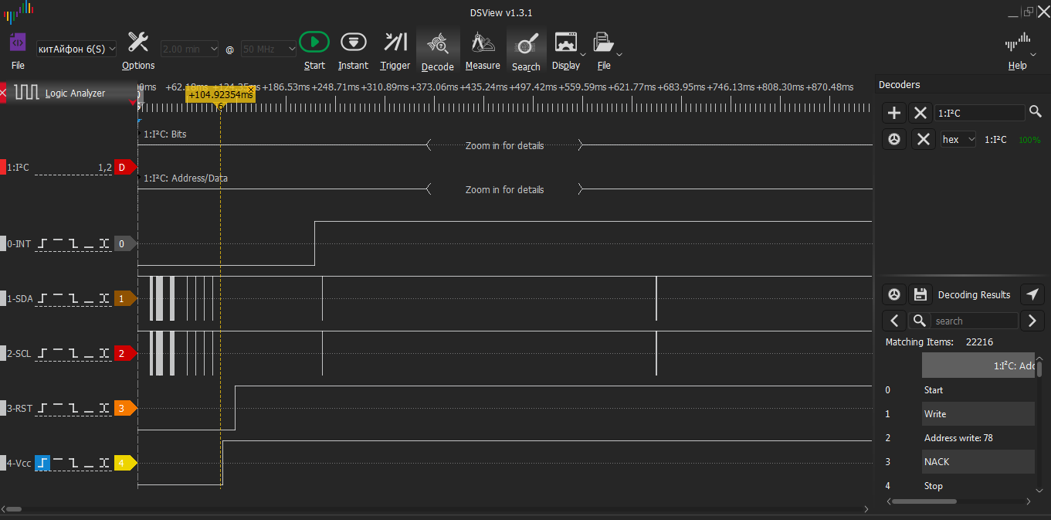Click the decoding results search field
1051x520 pixels.
(x=973, y=321)
